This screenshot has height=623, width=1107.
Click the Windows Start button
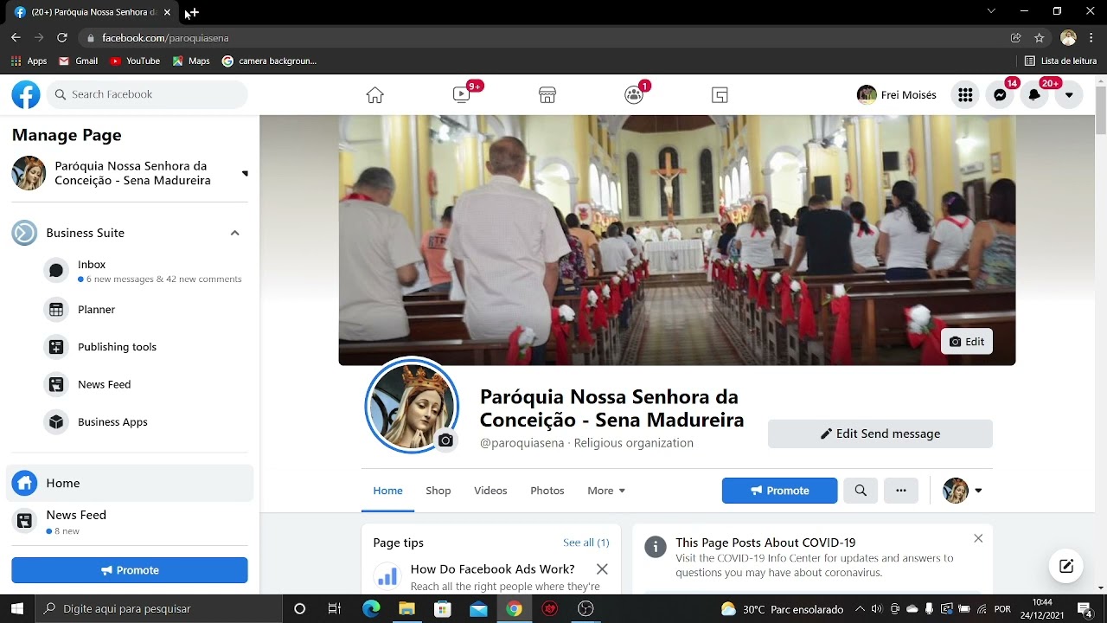(x=17, y=608)
